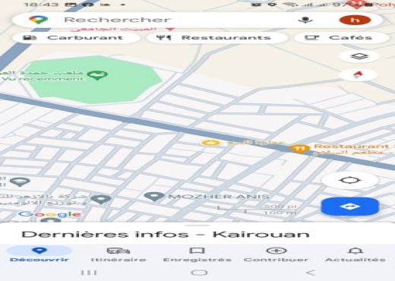Go to the Contribuer tab
This screenshot has height=281, width=395.
pos(276,254)
